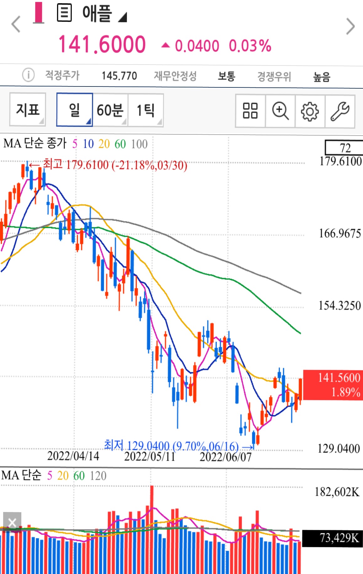Tap the 182,602K volume axis label
This screenshot has height=574, width=363.
coord(337,492)
